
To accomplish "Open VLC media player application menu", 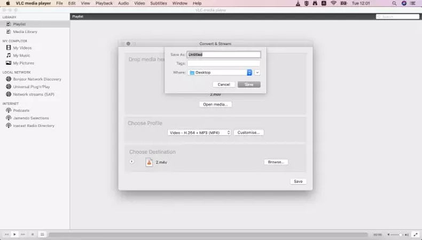I will (x=33, y=3).
